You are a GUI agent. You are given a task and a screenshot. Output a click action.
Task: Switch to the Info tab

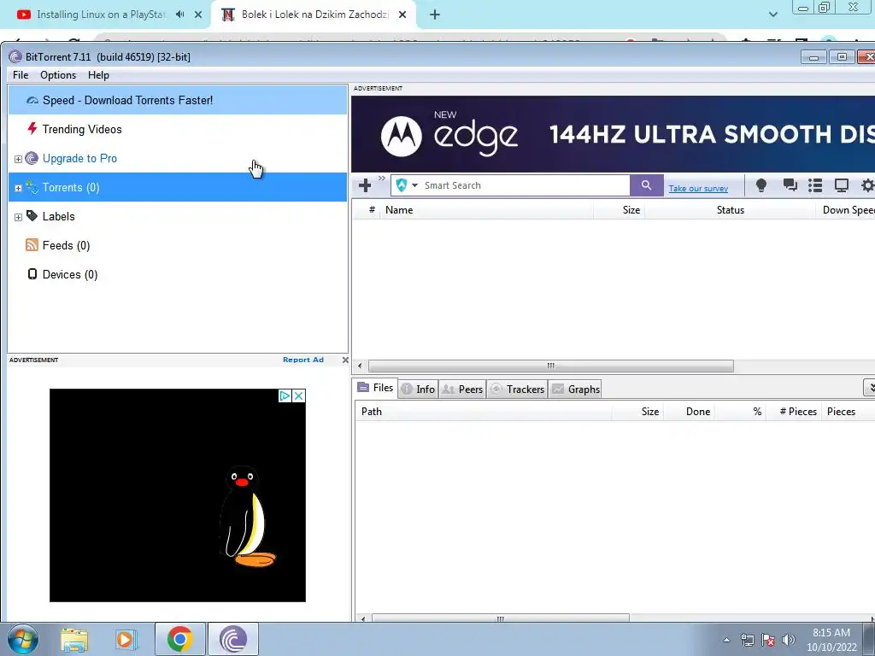pyautogui.click(x=419, y=389)
